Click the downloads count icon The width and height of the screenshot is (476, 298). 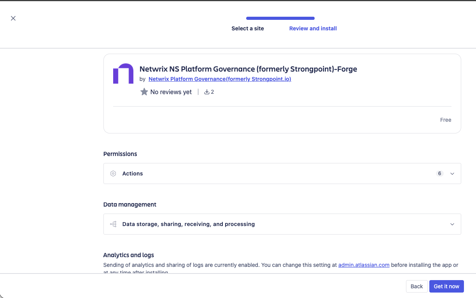pos(206,91)
